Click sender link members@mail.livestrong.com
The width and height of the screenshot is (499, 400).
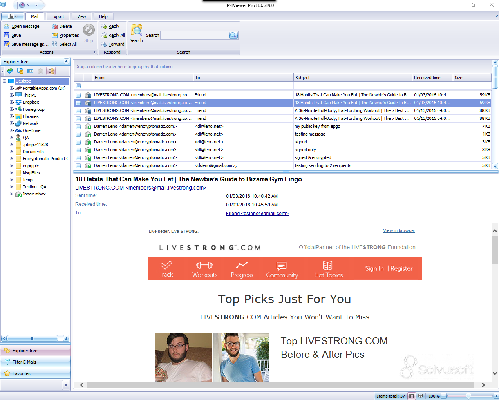point(141,188)
